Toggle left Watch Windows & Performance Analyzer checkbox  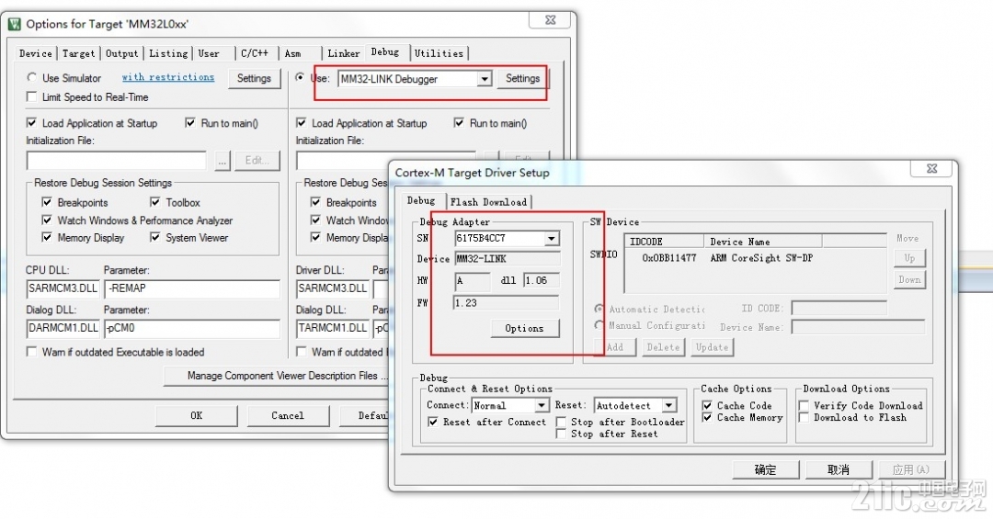(x=47, y=220)
